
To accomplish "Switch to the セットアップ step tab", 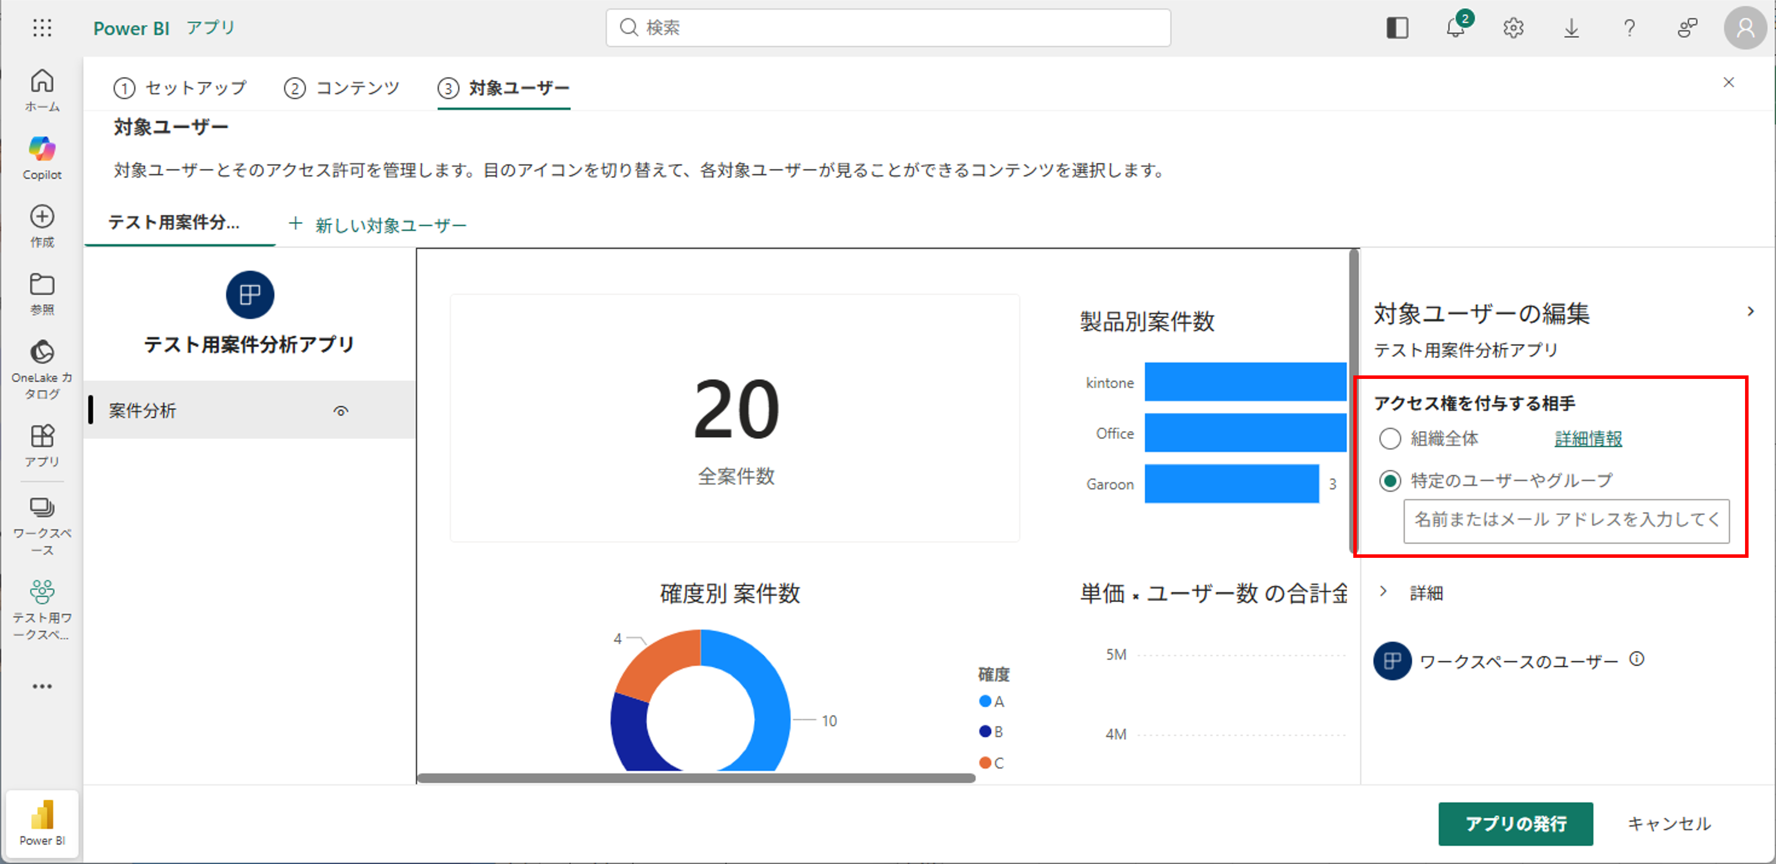I will pos(181,88).
